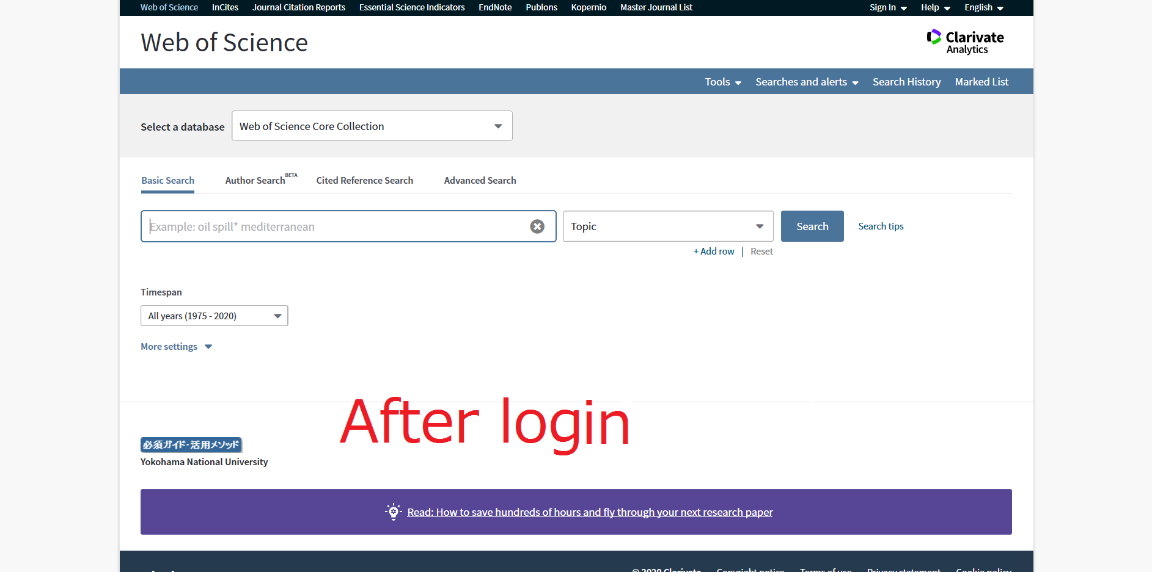Click the lightbulb icon in the purple banner

[x=394, y=512]
